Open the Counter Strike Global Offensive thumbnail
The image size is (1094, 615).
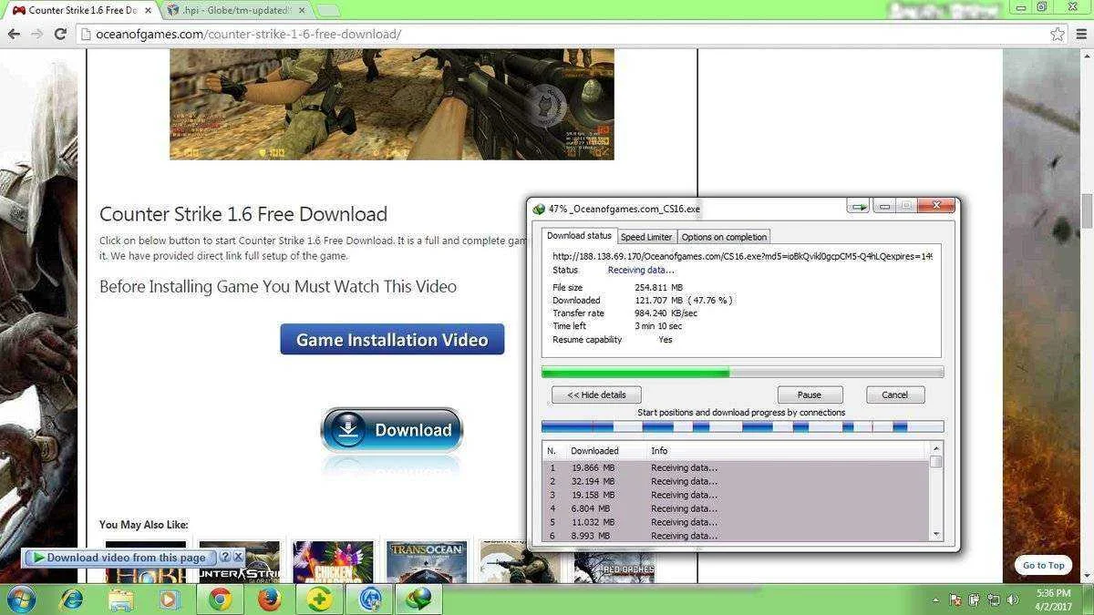click(239, 562)
